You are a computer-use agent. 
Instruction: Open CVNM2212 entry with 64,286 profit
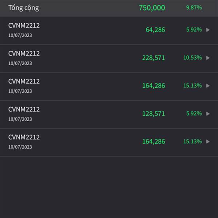[x=109, y=31]
